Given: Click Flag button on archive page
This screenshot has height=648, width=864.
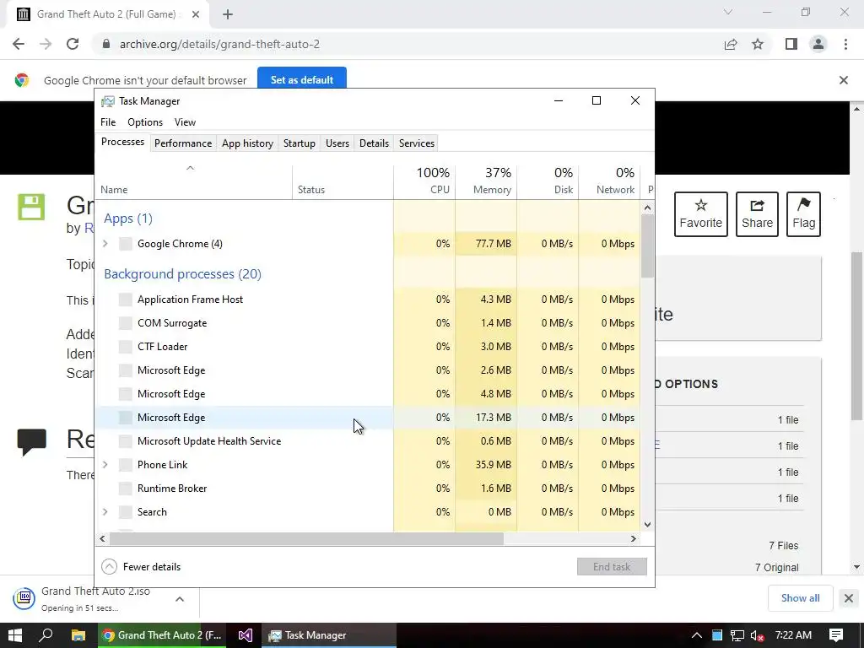Looking at the screenshot, I should pyautogui.click(x=803, y=214).
